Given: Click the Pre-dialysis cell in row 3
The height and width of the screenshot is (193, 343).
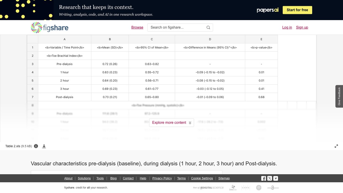Looking at the screenshot, I should 65,64.
